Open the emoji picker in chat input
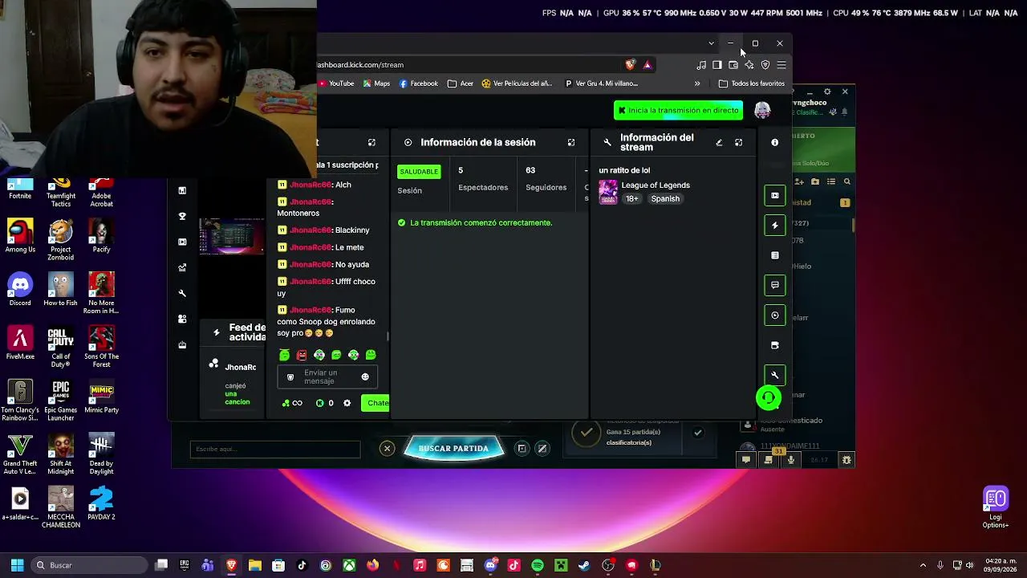Viewport: 1027px width, 578px height. pyautogui.click(x=365, y=377)
